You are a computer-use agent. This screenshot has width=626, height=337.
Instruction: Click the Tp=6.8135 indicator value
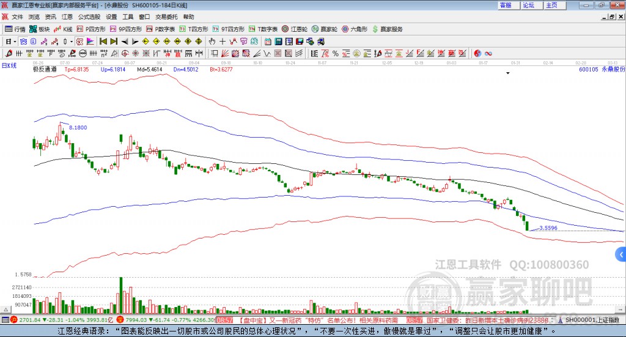click(x=76, y=69)
